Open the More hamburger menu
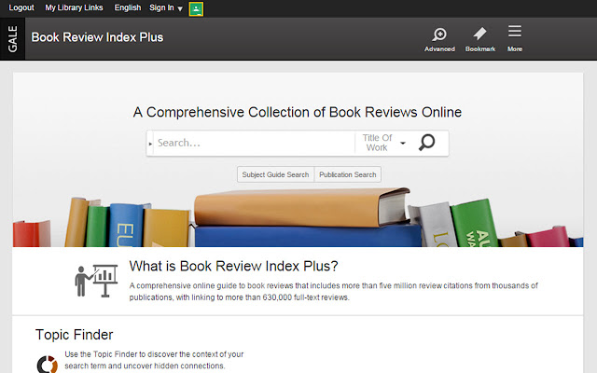 tap(514, 38)
